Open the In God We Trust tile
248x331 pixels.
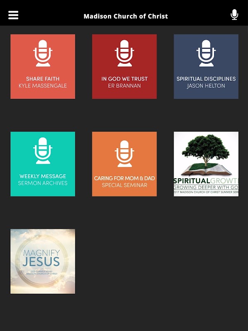[124, 67]
